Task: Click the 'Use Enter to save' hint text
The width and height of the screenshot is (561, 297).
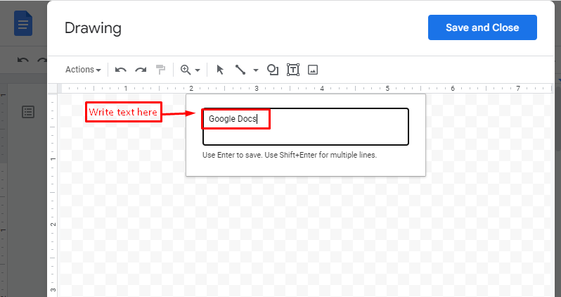Action: (x=290, y=155)
